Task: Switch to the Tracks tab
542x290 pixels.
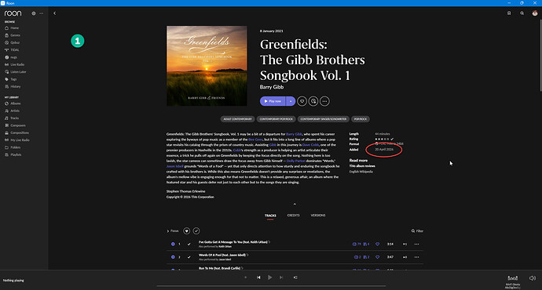Action: coord(270,216)
